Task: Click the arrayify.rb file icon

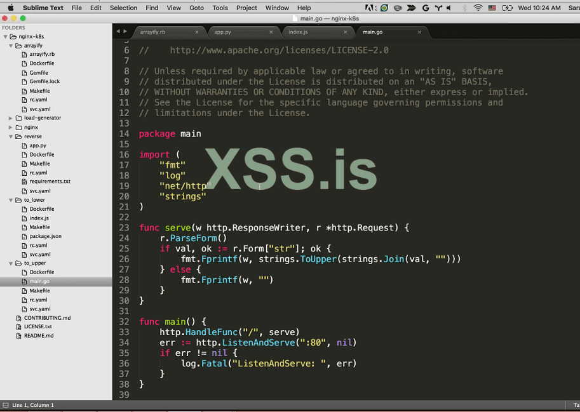Action: coord(24,55)
